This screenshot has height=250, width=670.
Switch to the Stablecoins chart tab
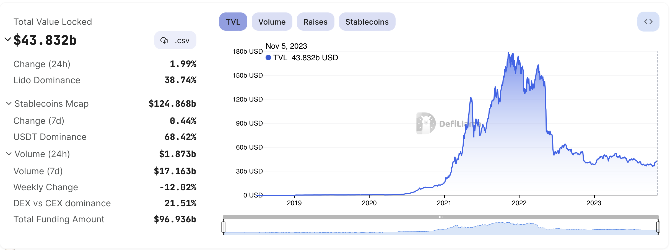coord(367,22)
